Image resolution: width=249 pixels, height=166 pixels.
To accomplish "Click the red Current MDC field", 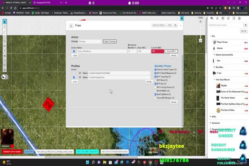I will (x=158, y=51).
